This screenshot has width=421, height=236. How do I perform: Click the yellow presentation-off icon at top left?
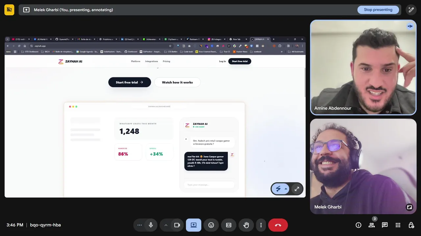coord(9,10)
